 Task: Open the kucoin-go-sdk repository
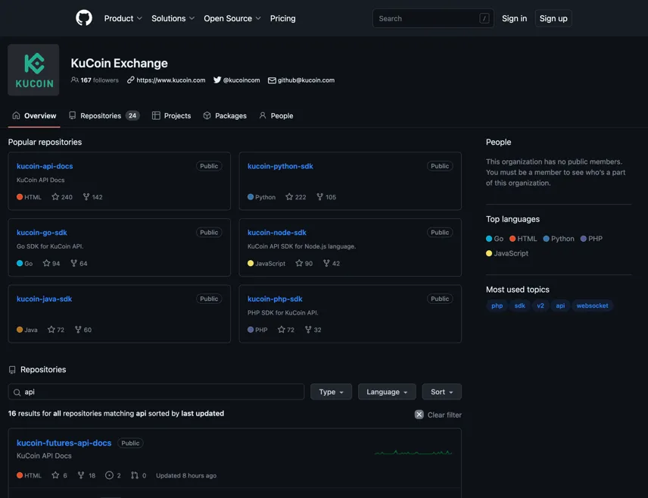(42, 233)
